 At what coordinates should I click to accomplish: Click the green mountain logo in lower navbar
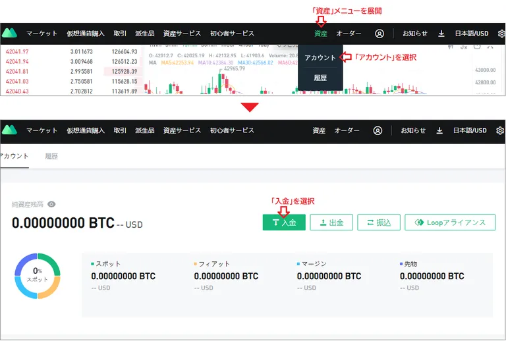[x=9, y=130]
